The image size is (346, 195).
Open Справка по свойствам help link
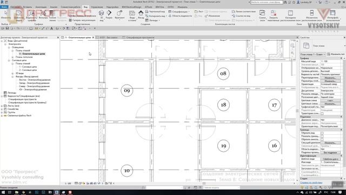click(311, 183)
